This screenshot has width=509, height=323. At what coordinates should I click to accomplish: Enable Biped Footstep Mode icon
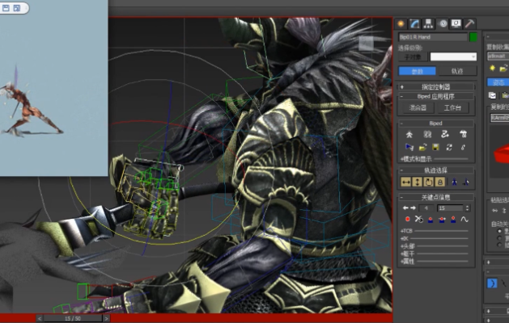point(427,134)
